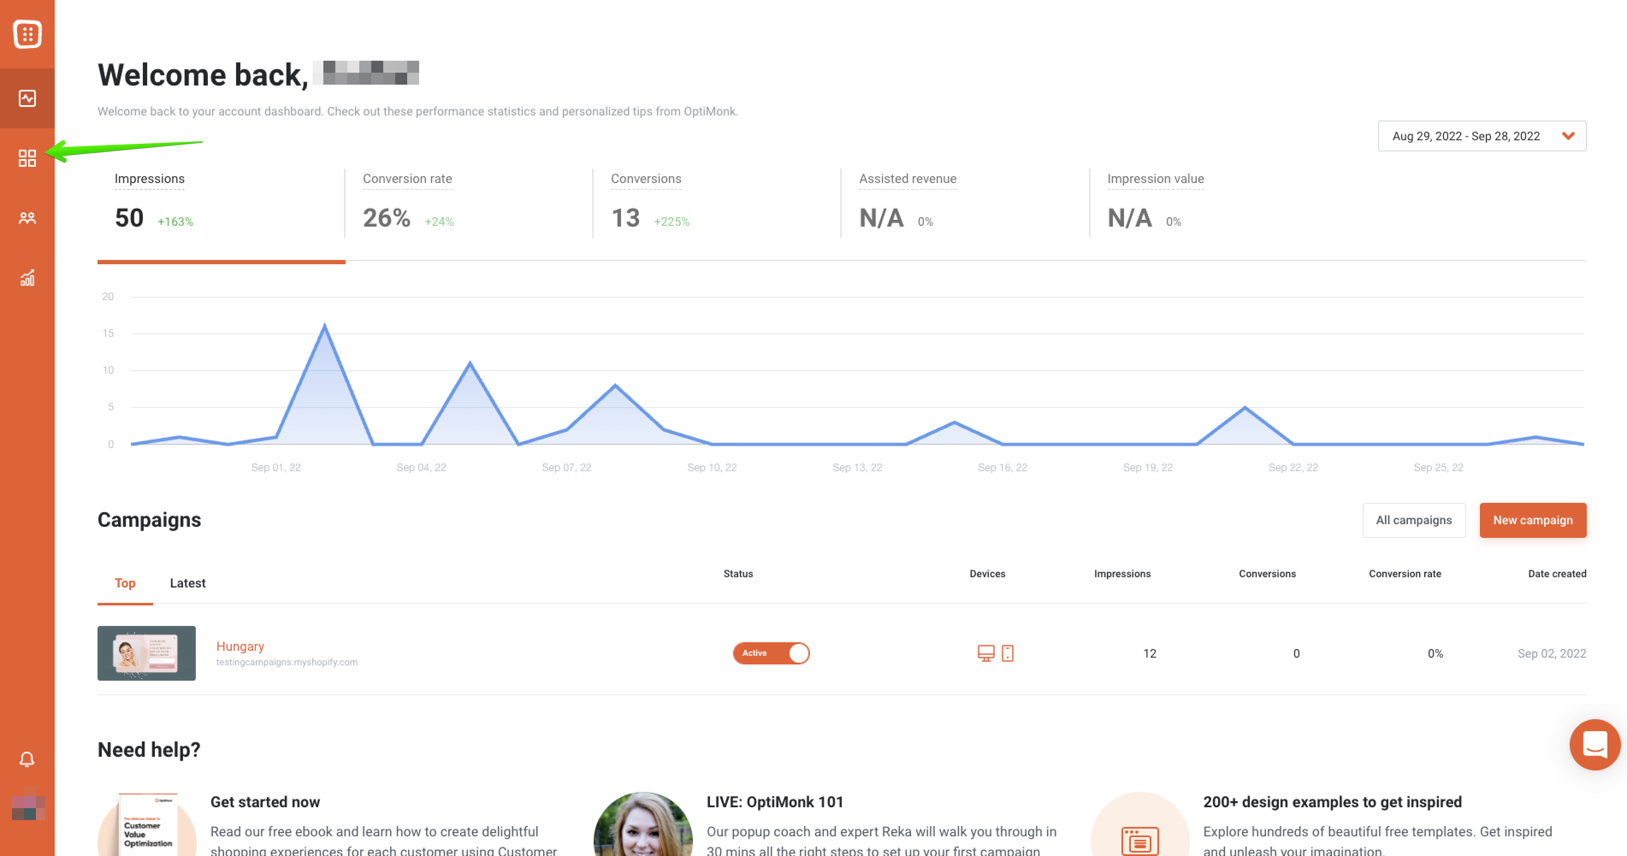Click the mobile device icon for Hungary
This screenshot has width=1627, height=856.
pos(1007,653)
